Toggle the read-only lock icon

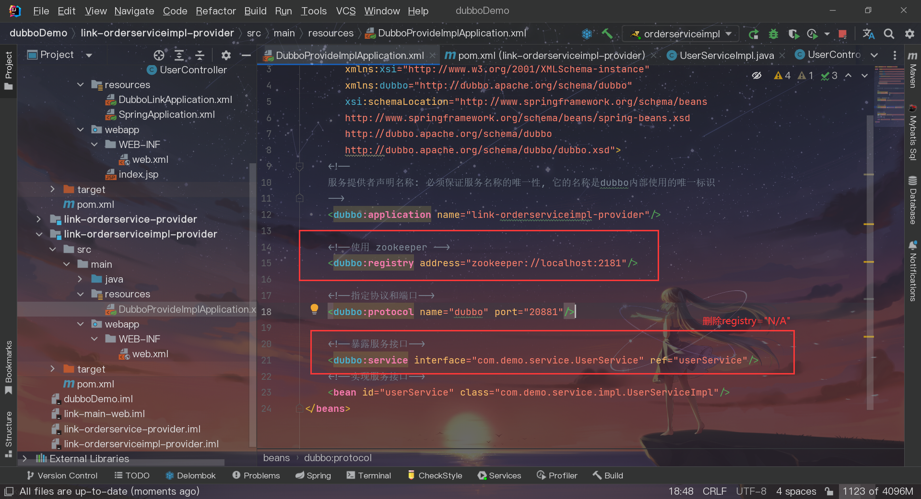click(829, 491)
